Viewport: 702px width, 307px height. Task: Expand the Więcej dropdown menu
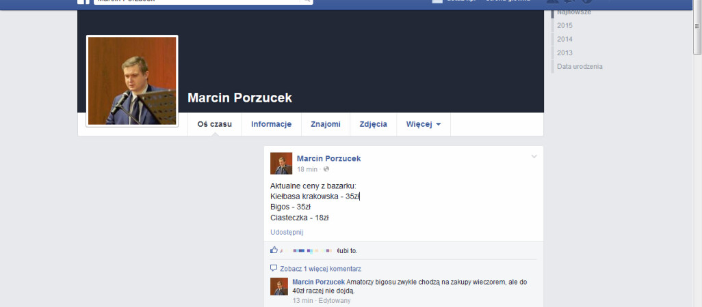click(x=424, y=124)
